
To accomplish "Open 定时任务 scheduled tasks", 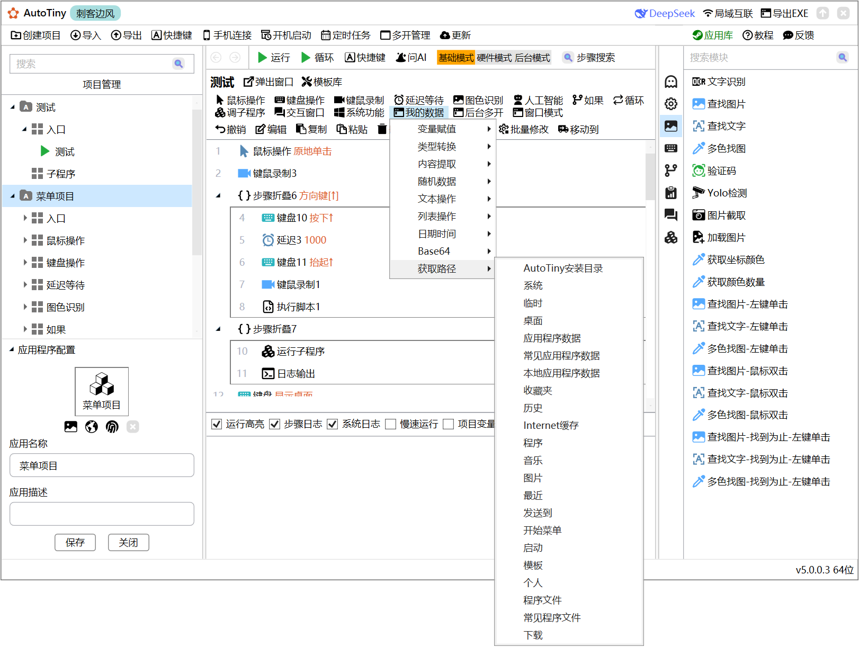I will coord(346,35).
